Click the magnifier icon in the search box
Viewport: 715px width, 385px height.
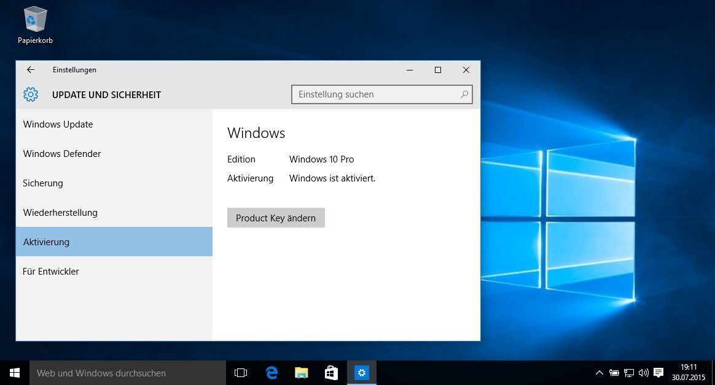click(x=464, y=94)
